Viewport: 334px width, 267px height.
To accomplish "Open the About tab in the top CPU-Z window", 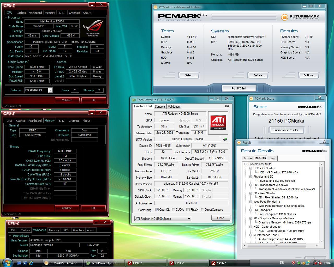I will point(87,13).
